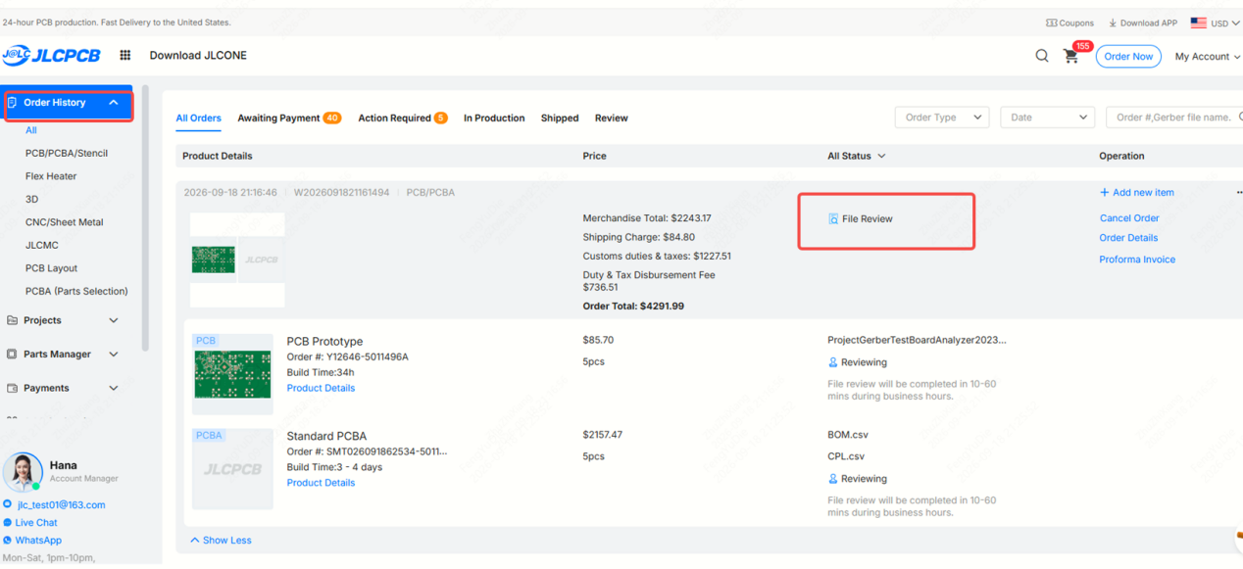The width and height of the screenshot is (1243, 569).
Task: Click the Order Total $4291.99 text
Action: (x=633, y=307)
